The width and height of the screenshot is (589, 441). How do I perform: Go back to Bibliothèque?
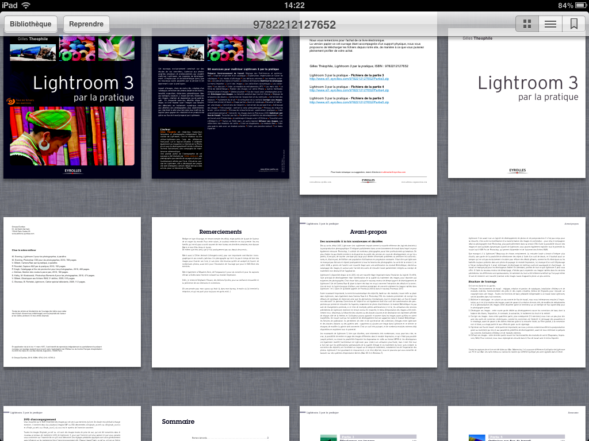(x=30, y=24)
